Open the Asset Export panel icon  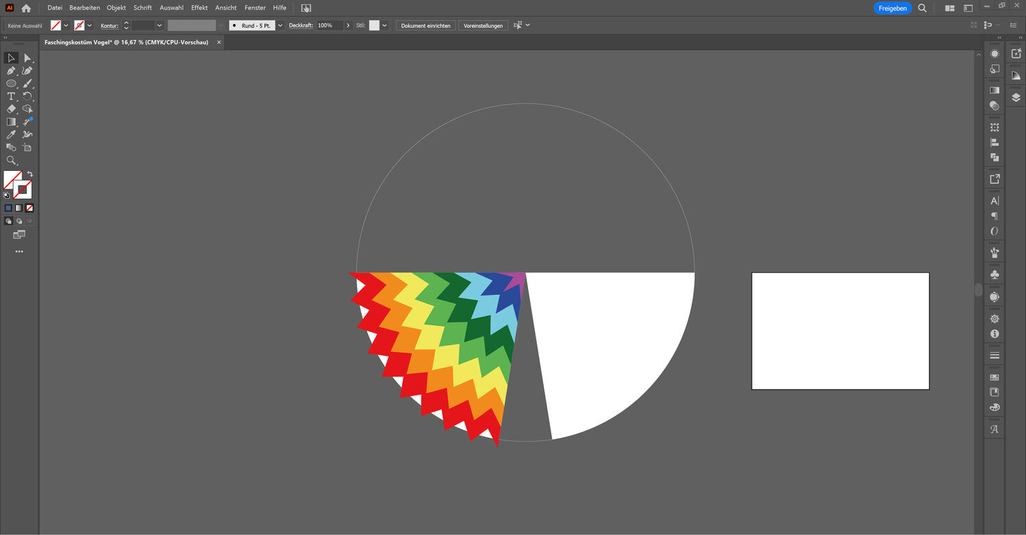(995, 179)
